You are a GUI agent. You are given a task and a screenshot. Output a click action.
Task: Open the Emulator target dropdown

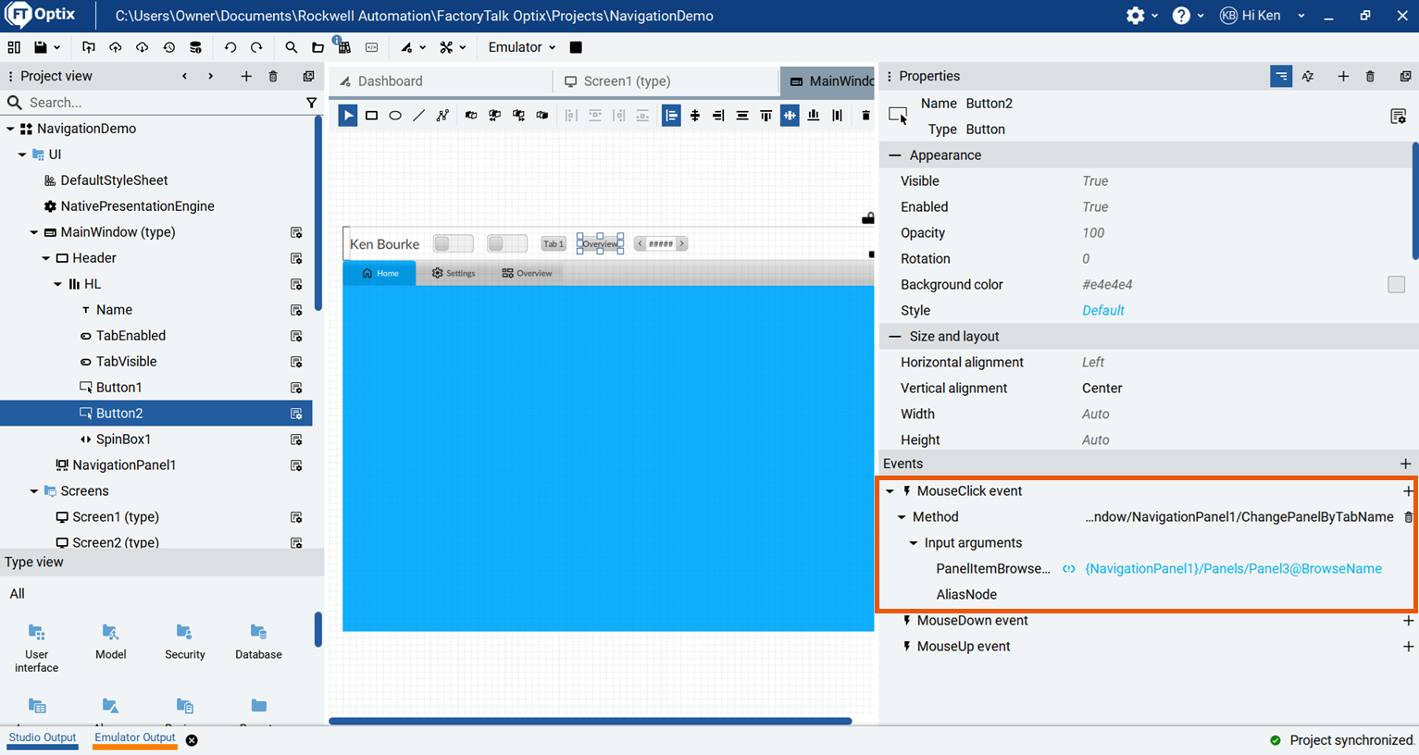pyautogui.click(x=522, y=47)
